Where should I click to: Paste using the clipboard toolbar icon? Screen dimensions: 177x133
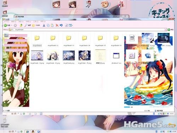point(52,25)
